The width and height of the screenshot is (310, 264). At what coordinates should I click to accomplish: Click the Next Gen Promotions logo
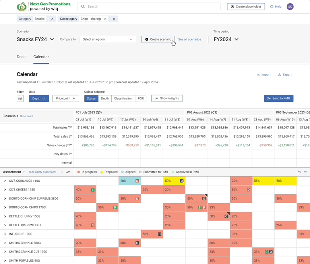pos(43,6)
